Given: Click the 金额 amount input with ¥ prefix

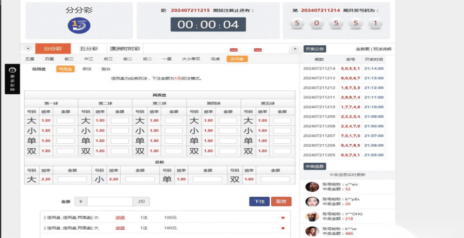Looking at the screenshot, I should coord(110,201).
